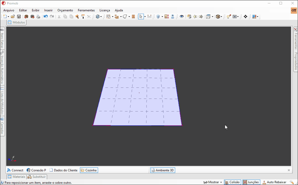The width and height of the screenshot is (298, 185).
Task: Toggle the Junções option
Action: pyautogui.click(x=251, y=182)
